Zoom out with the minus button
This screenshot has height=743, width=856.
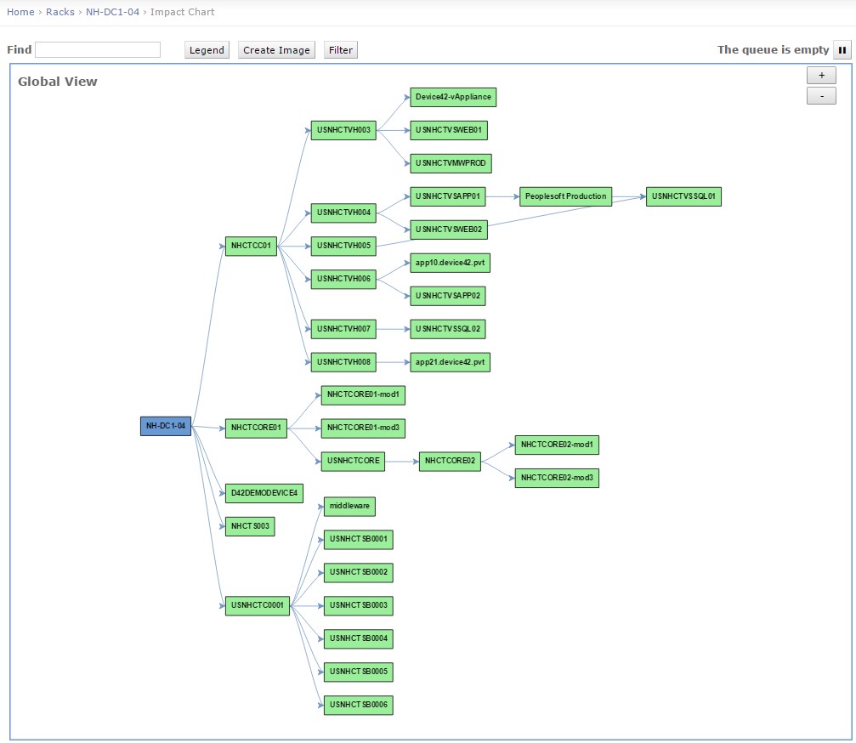point(821,96)
